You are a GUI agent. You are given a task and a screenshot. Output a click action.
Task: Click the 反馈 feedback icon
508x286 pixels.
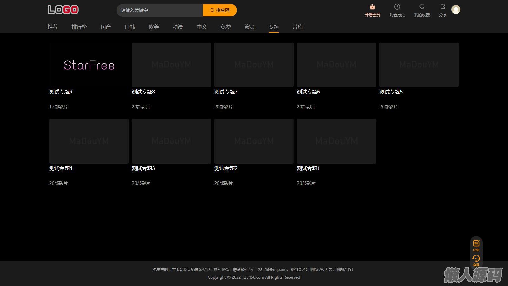[476, 243]
